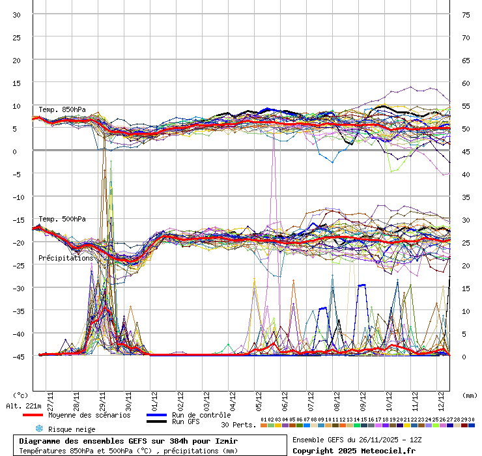This screenshot has width=482, height=456.
Task: Click the 01/12 date on the x-axis
Action: click(x=154, y=401)
